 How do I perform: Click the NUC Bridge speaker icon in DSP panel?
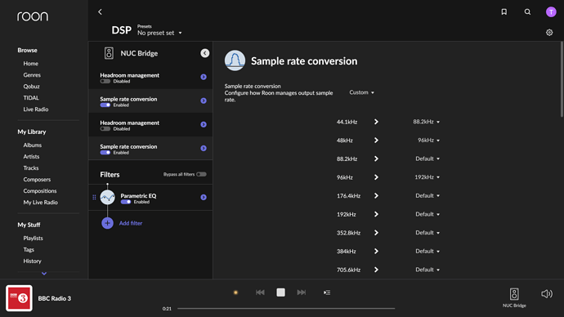point(109,53)
